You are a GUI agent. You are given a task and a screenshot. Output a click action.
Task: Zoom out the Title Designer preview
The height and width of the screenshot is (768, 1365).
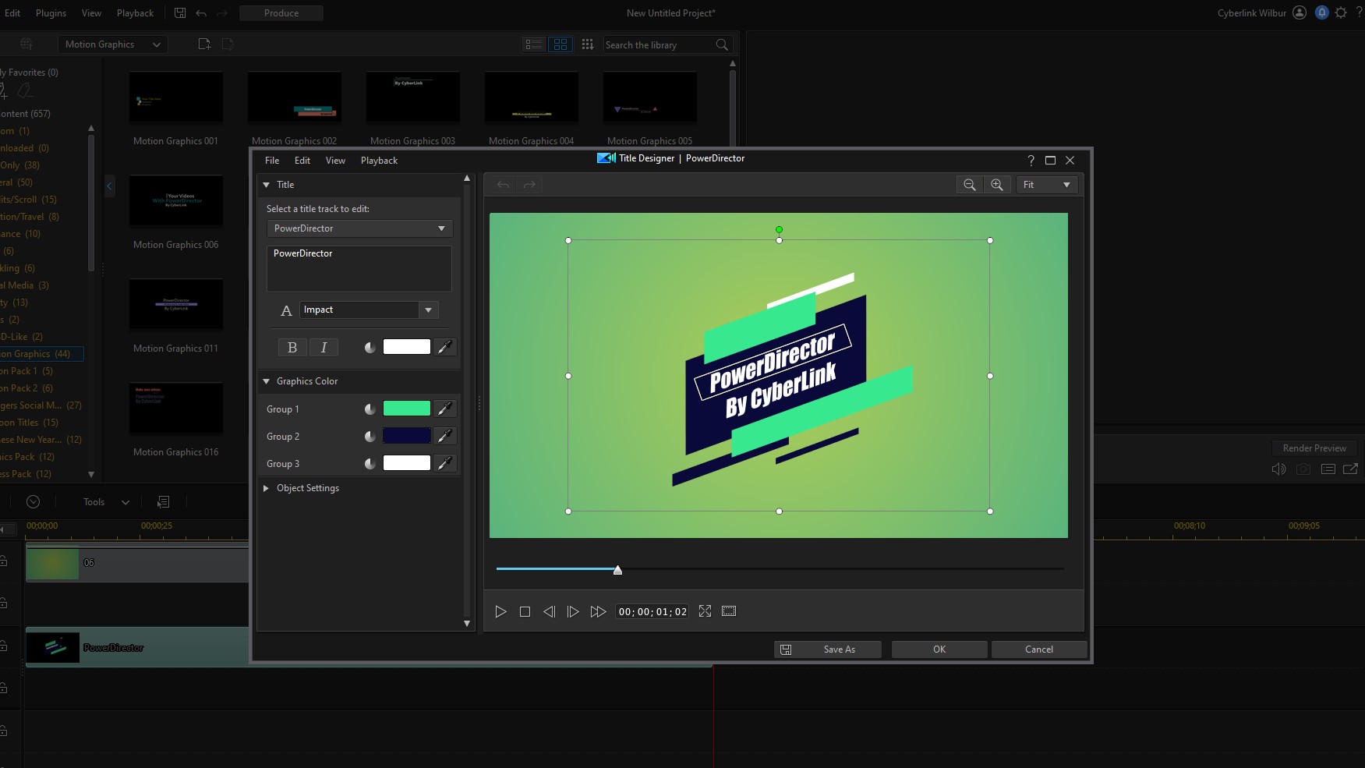point(970,185)
